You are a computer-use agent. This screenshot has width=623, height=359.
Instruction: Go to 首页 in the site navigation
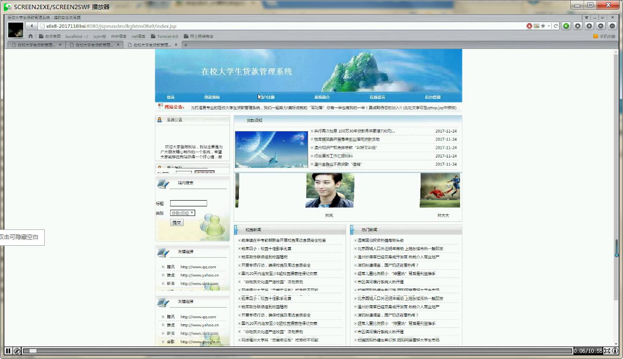171,97
